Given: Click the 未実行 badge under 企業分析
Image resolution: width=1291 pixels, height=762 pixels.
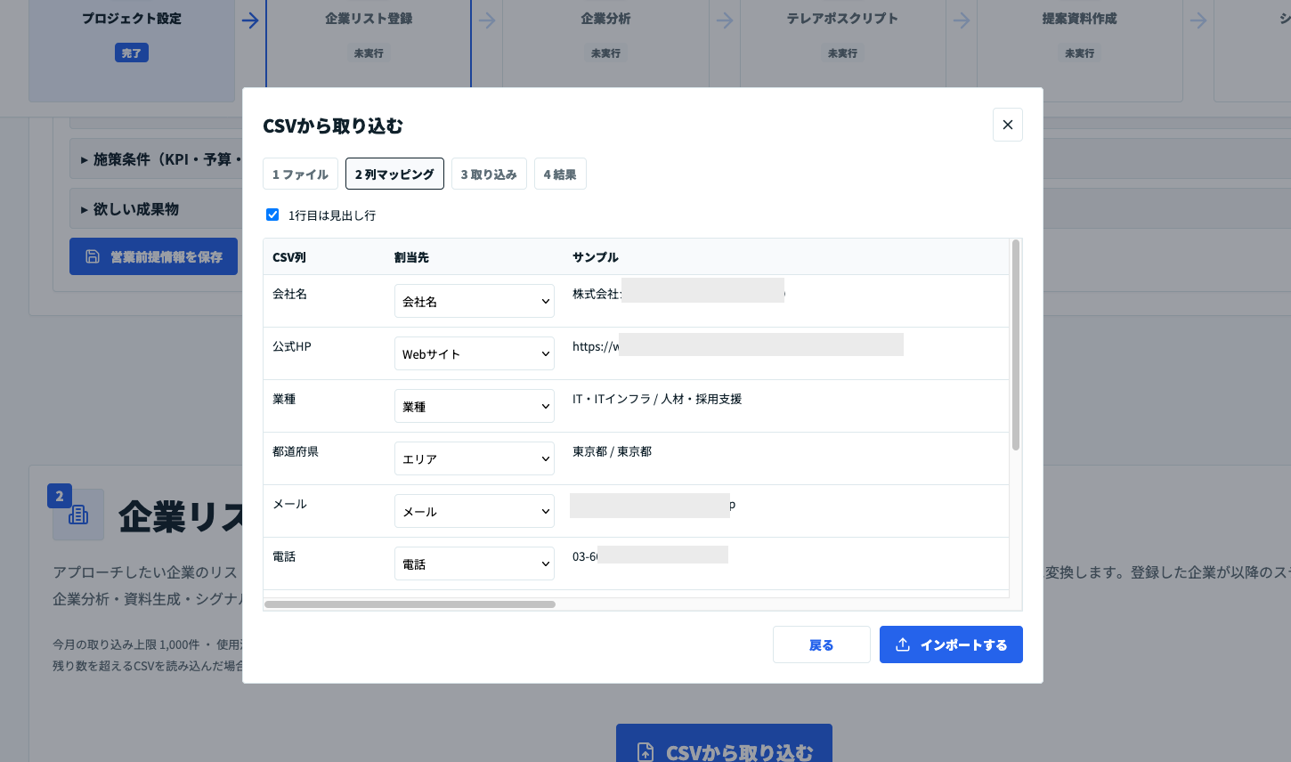Looking at the screenshot, I should (x=605, y=53).
